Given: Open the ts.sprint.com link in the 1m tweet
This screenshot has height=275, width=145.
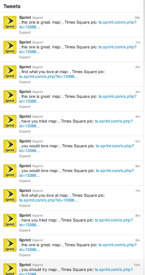Looking at the screenshot, I should click(x=78, y=49).
